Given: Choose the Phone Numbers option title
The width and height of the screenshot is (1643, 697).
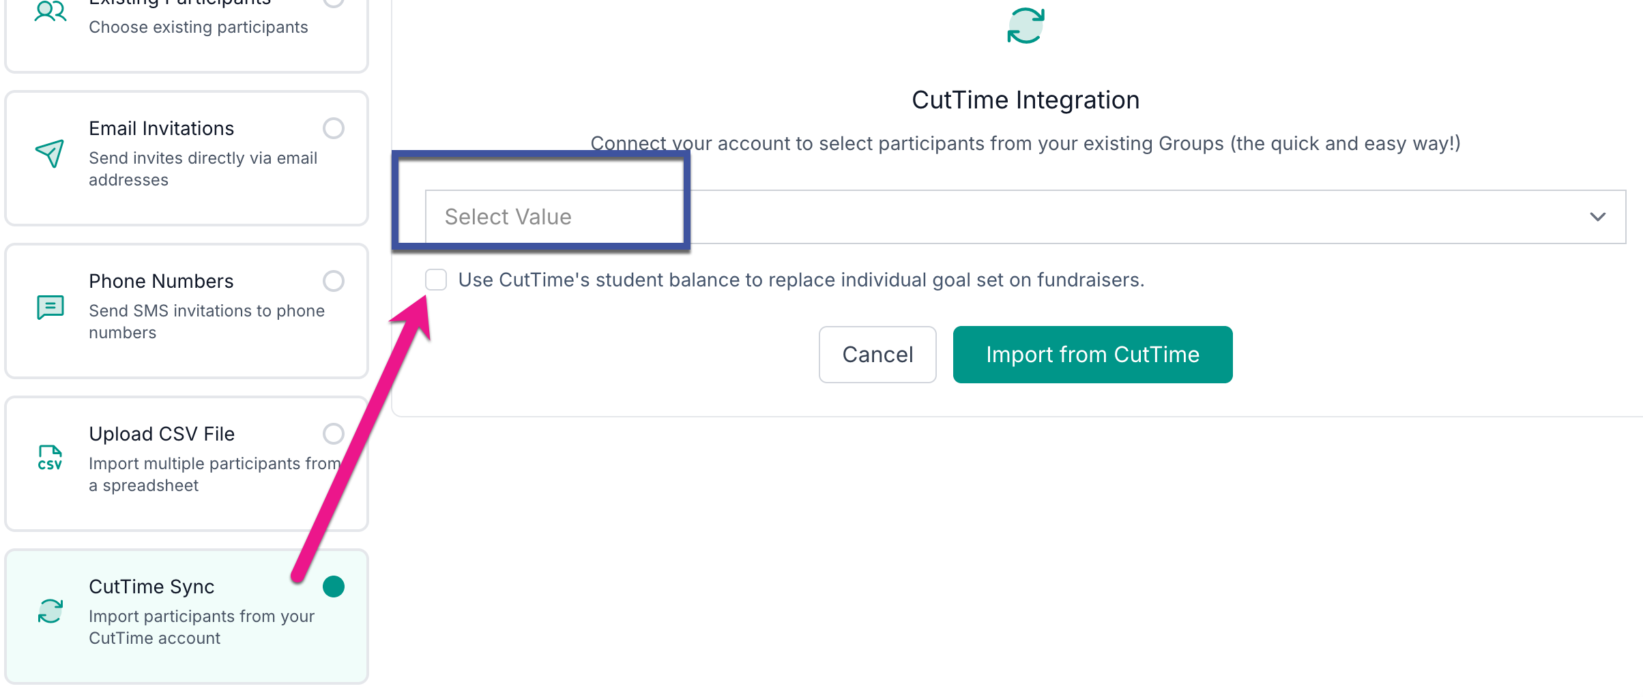Looking at the screenshot, I should 161,281.
